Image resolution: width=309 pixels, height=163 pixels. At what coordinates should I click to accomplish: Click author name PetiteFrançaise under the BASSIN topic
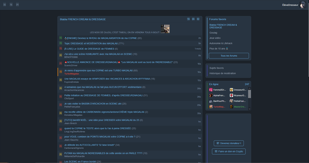72,107
